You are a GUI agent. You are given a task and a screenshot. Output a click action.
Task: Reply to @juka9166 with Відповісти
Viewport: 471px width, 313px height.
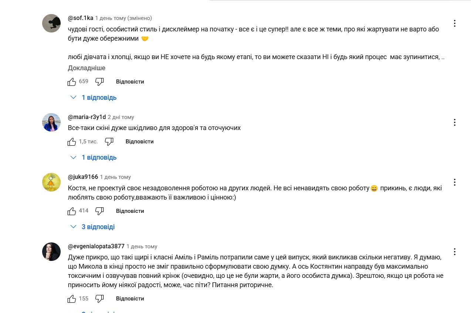130,211
